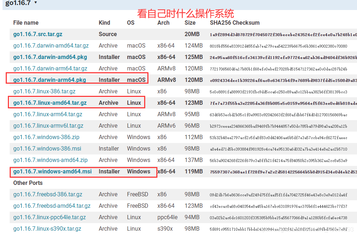Click the File name column header
Screen dimensions: 357x236
click(26, 23)
